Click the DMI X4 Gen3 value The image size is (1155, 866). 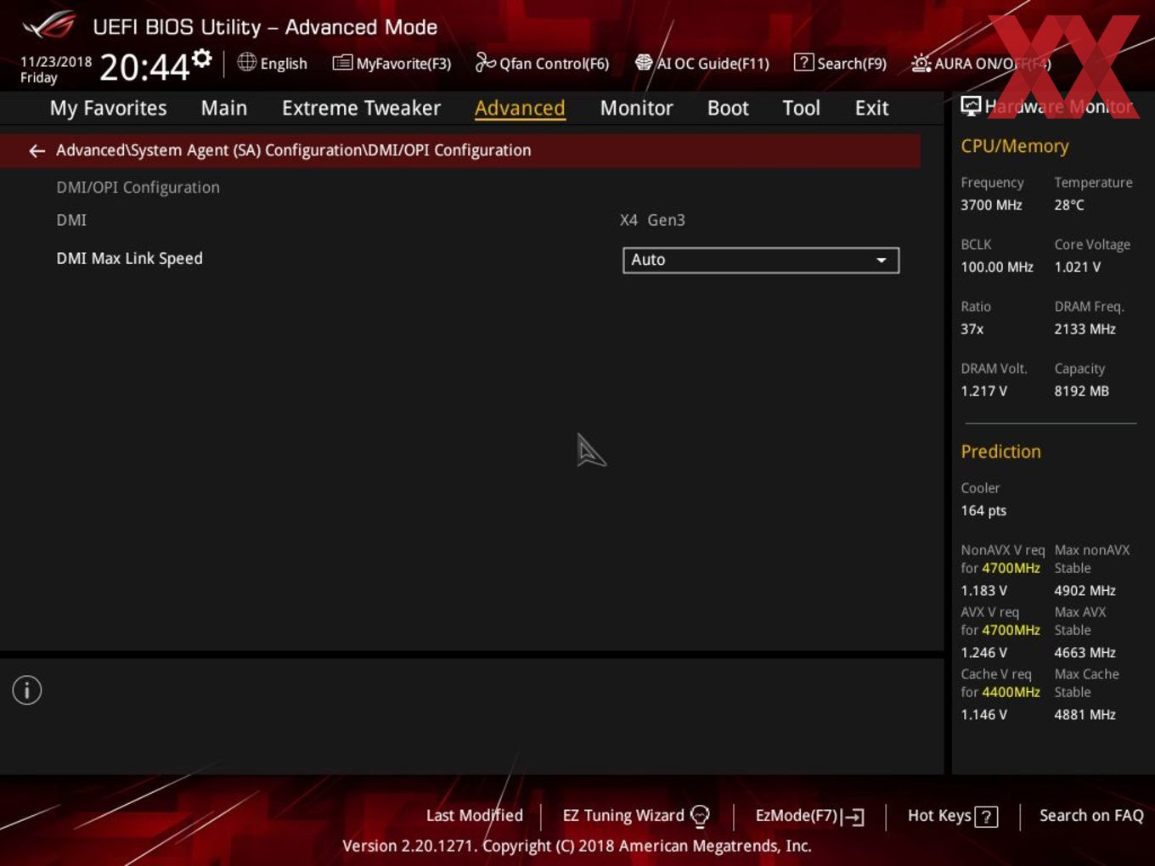(652, 220)
